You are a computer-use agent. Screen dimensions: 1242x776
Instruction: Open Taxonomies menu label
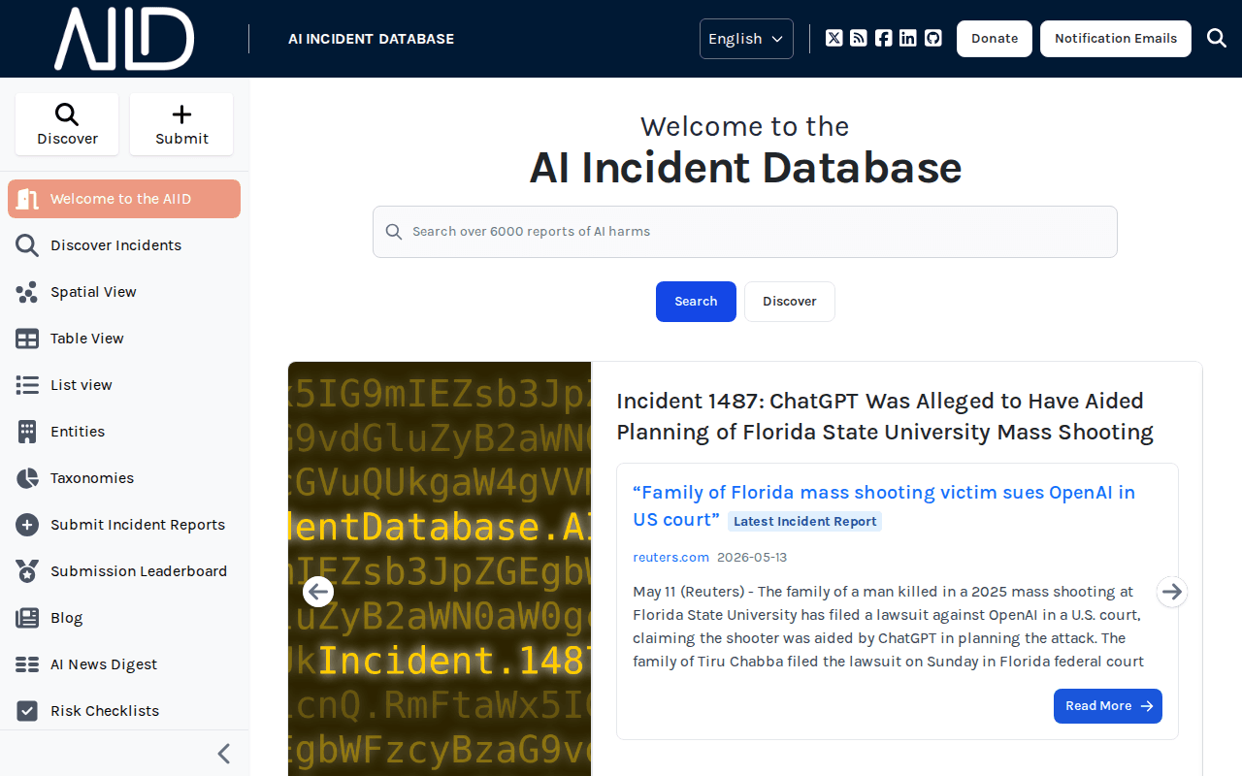tap(92, 478)
